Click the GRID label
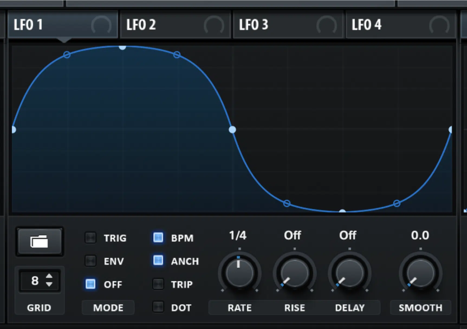 39,308
